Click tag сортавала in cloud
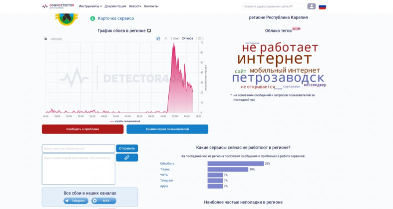Viewport: 393px width, 209px height. [291, 86]
